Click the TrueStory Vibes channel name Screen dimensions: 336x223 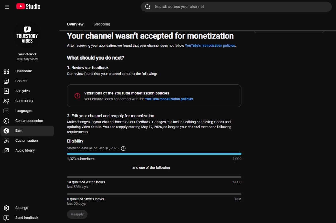pyautogui.click(x=27, y=59)
